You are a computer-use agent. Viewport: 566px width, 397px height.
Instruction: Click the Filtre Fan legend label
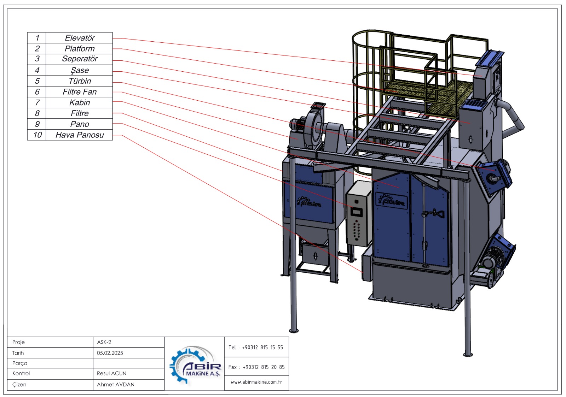pyautogui.click(x=80, y=92)
